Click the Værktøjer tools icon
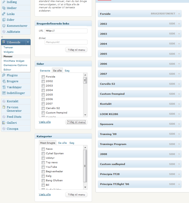Viewport: 189px width, 203px height. (x=4, y=87)
